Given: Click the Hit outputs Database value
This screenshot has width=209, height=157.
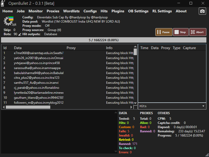Looking at the screenshot, I should tap(51, 34).
